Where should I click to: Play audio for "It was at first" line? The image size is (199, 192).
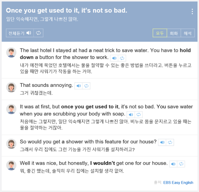(x=131, y=115)
